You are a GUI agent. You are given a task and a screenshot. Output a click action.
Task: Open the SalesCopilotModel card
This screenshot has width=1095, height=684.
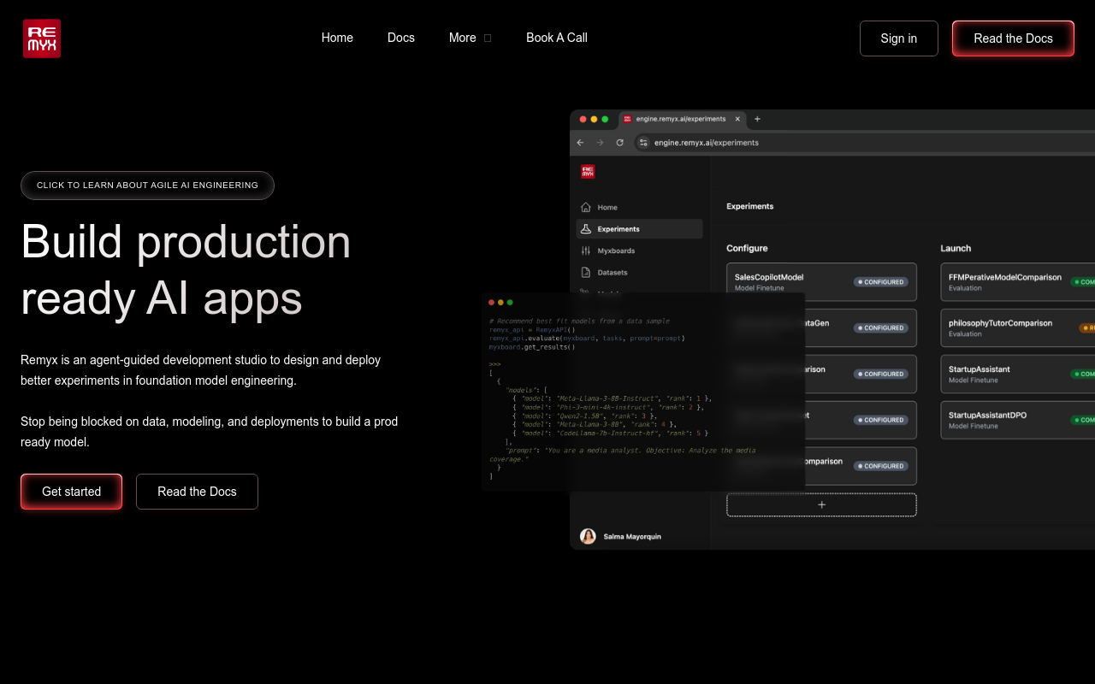coord(821,282)
